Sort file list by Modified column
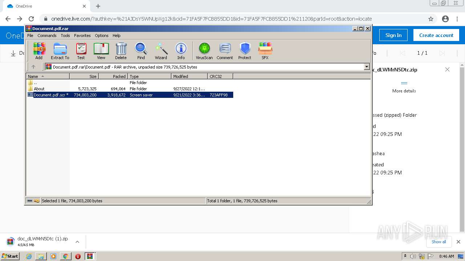The image size is (465, 261). tap(189, 76)
